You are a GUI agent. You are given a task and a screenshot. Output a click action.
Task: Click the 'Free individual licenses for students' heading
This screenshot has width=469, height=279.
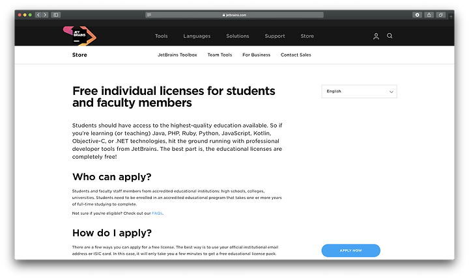pyautogui.click(x=173, y=96)
